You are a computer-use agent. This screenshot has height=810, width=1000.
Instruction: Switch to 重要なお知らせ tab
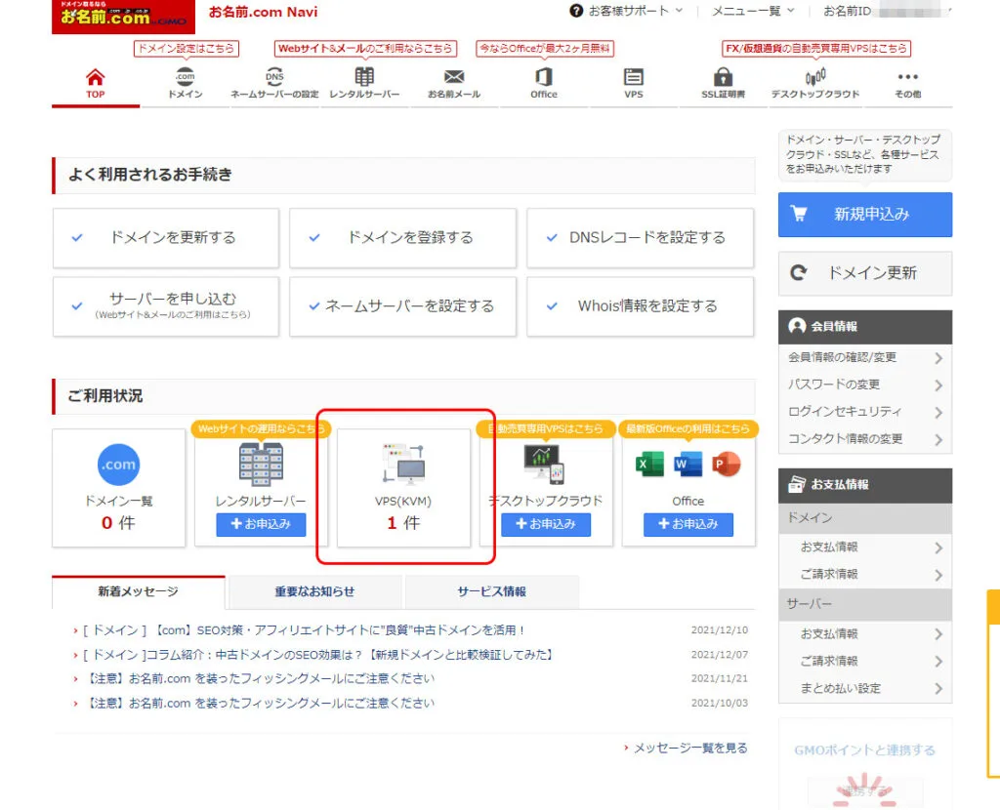[x=313, y=591]
